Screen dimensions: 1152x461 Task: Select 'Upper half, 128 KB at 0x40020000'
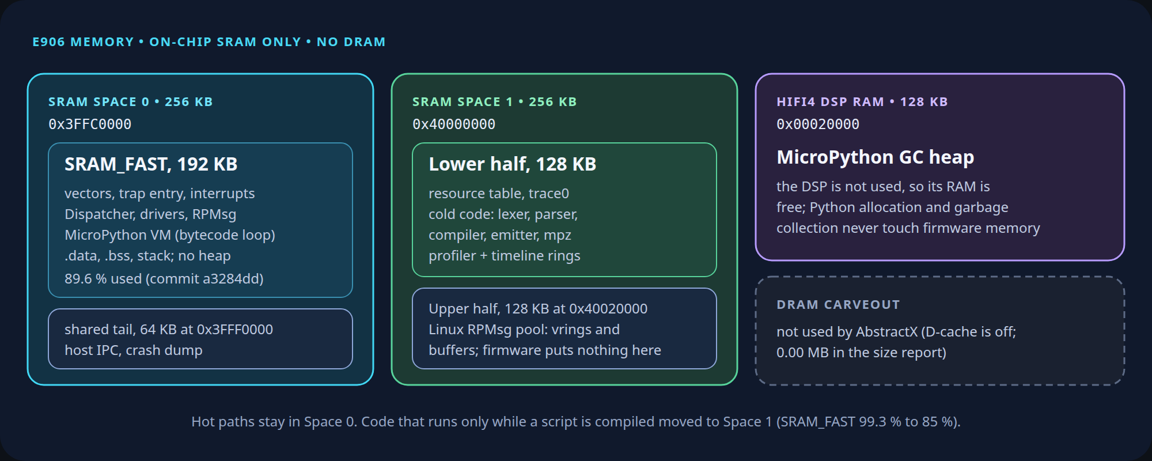click(x=538, y=309)
